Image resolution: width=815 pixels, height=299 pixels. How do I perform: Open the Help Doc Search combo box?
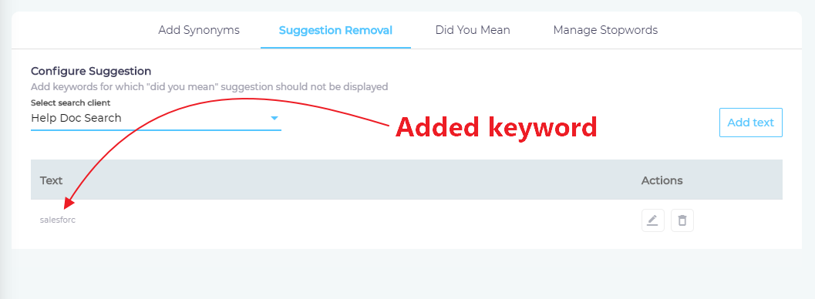156,119
